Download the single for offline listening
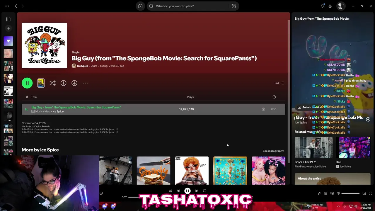 74,83
